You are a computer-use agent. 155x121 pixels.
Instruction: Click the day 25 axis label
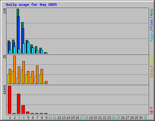click(x=118, y=118)
